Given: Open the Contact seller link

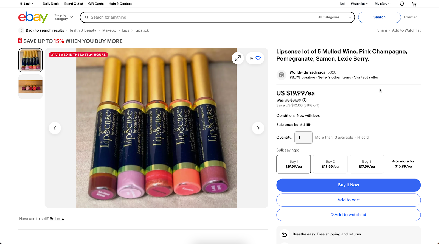Looking at the screenshot, I should pyautogui.click(x=366, y=77).
